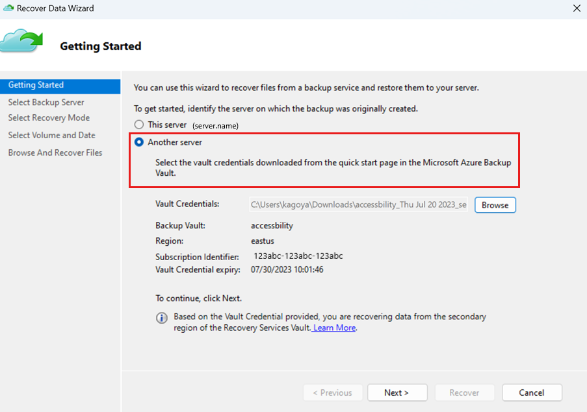Viewport: 587px width, 412px height.
Task: Click the Subscription Identifier value text
Action: click(298, 256)
